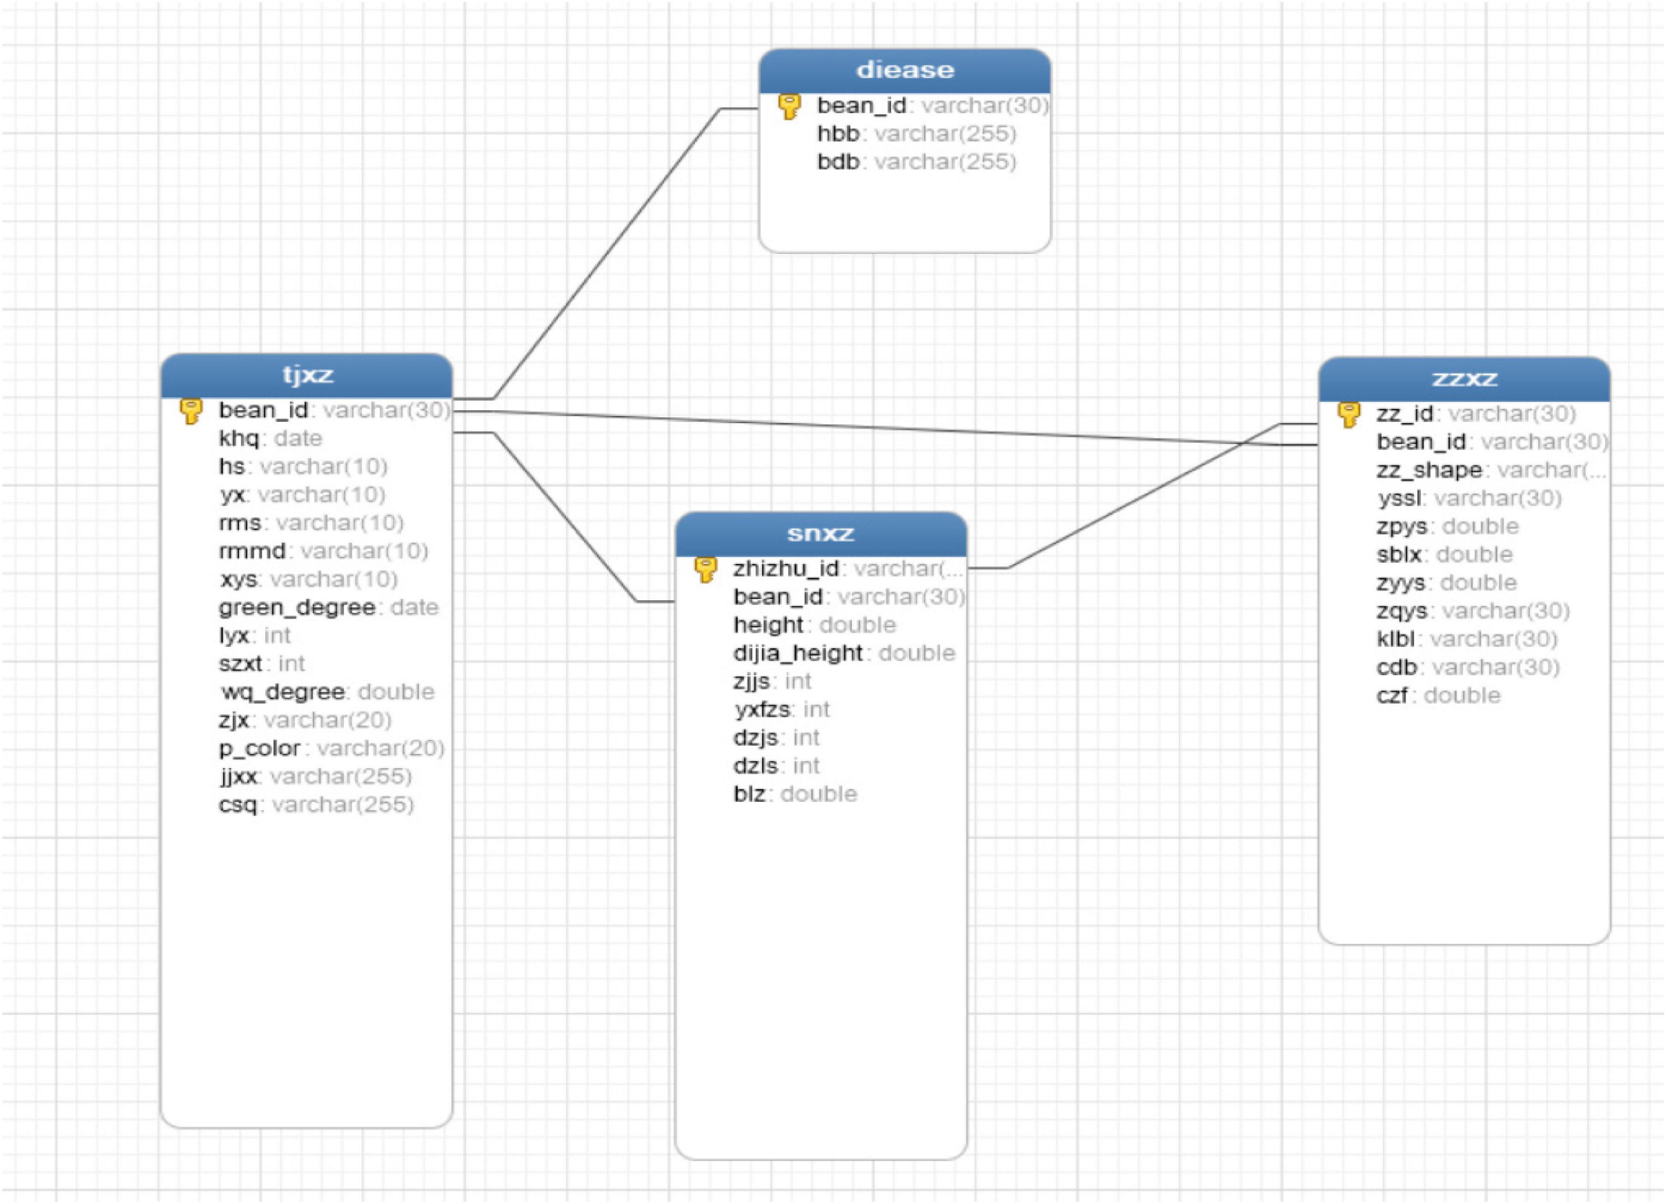Select the zz_id: varchar(30) field
Image resolution: width=1666 pixels, height=1204 pixels.
click(x=1476, y=414)
